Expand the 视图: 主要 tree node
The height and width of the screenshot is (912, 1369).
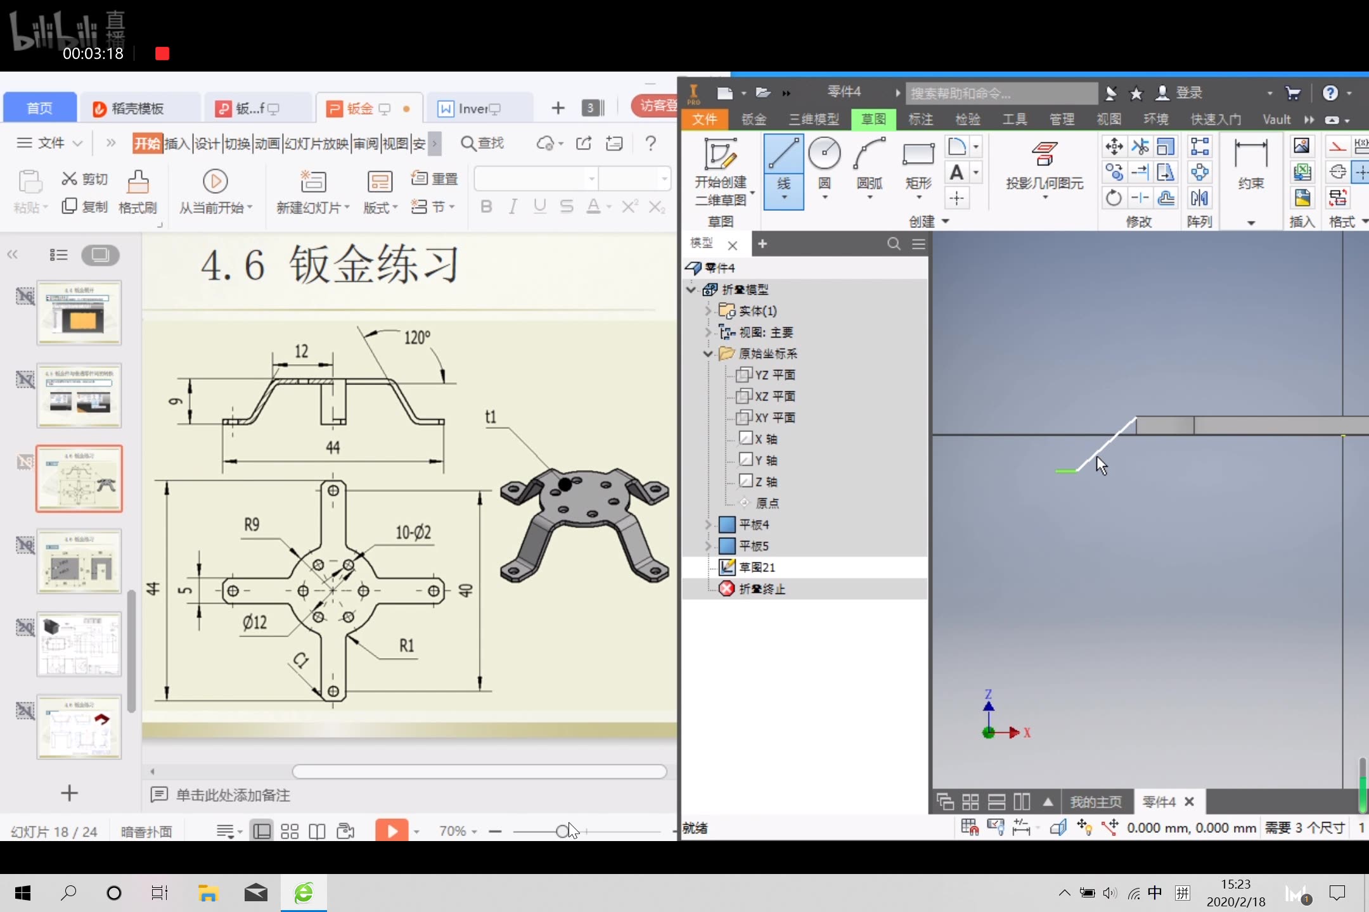[x=709, y=332]
